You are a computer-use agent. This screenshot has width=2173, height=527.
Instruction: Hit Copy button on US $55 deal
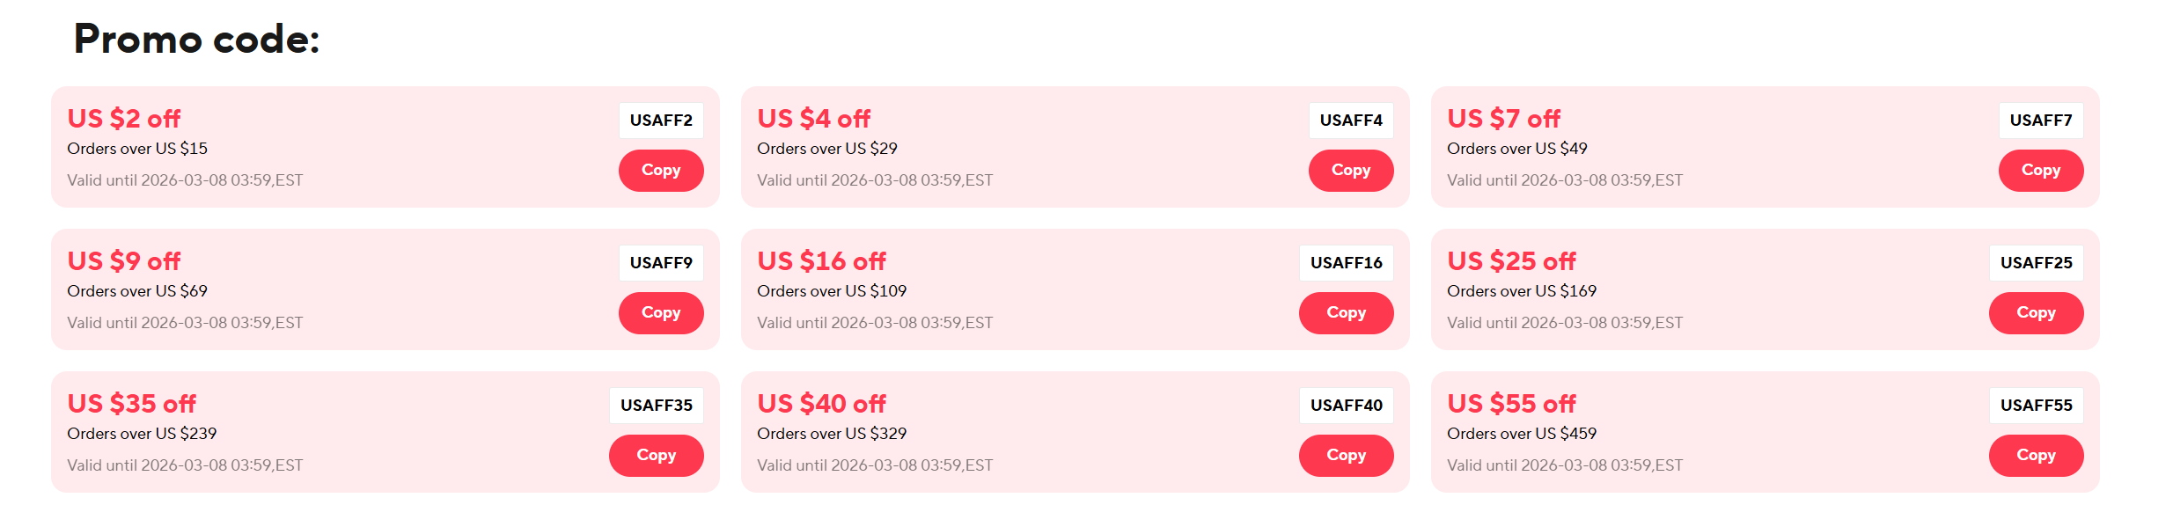point(2036,455)
